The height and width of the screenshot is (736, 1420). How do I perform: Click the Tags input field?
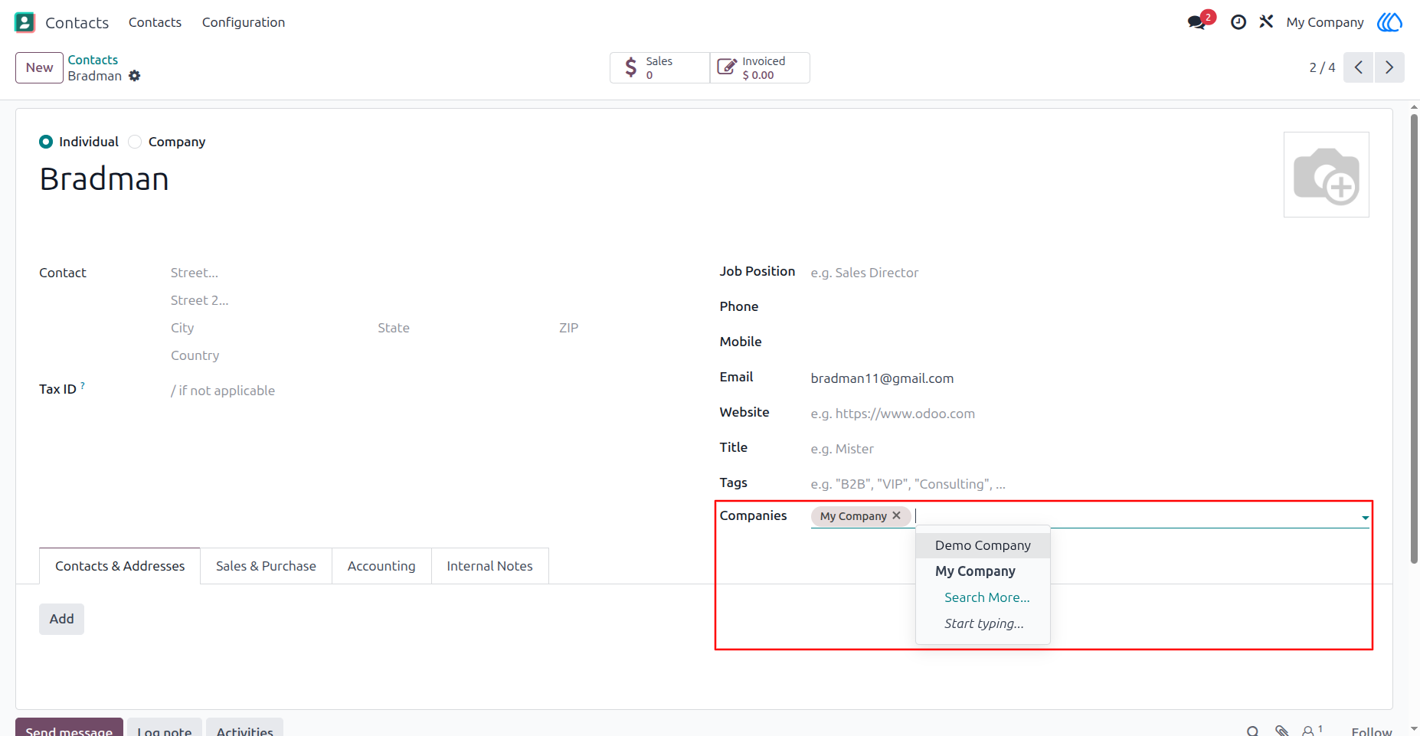(x=1089, y=484)
